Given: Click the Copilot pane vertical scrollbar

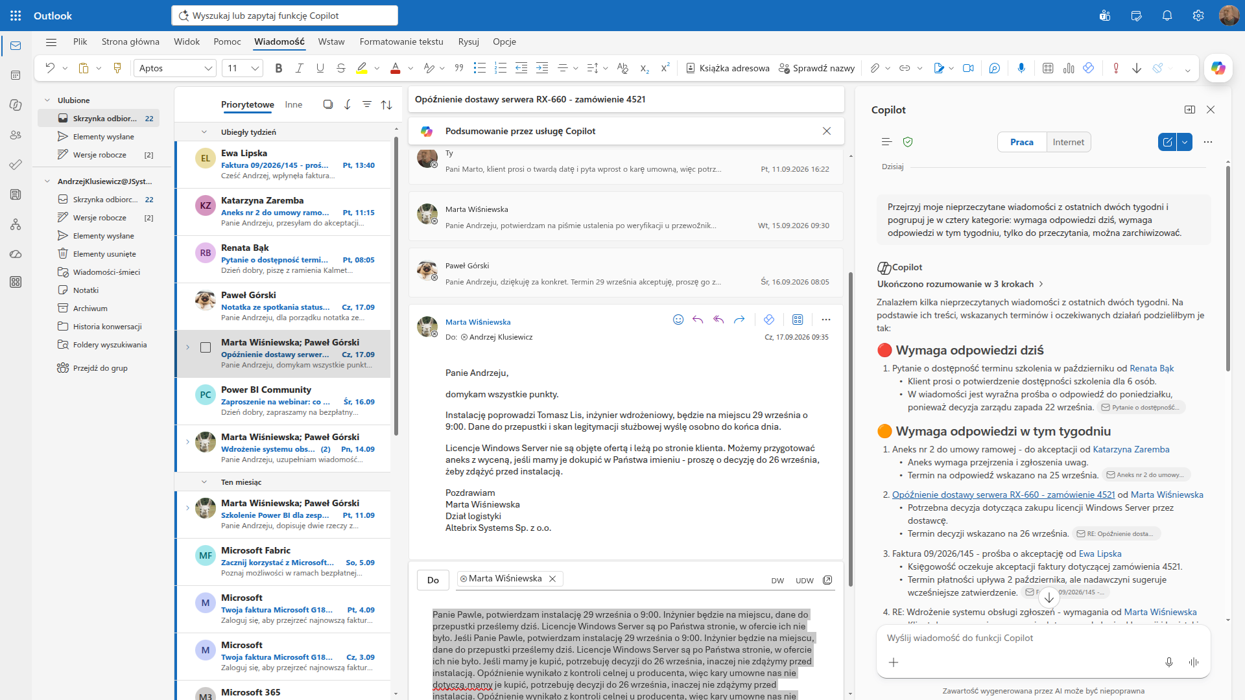Looking at the screenshot, I should pos(1228,268).
